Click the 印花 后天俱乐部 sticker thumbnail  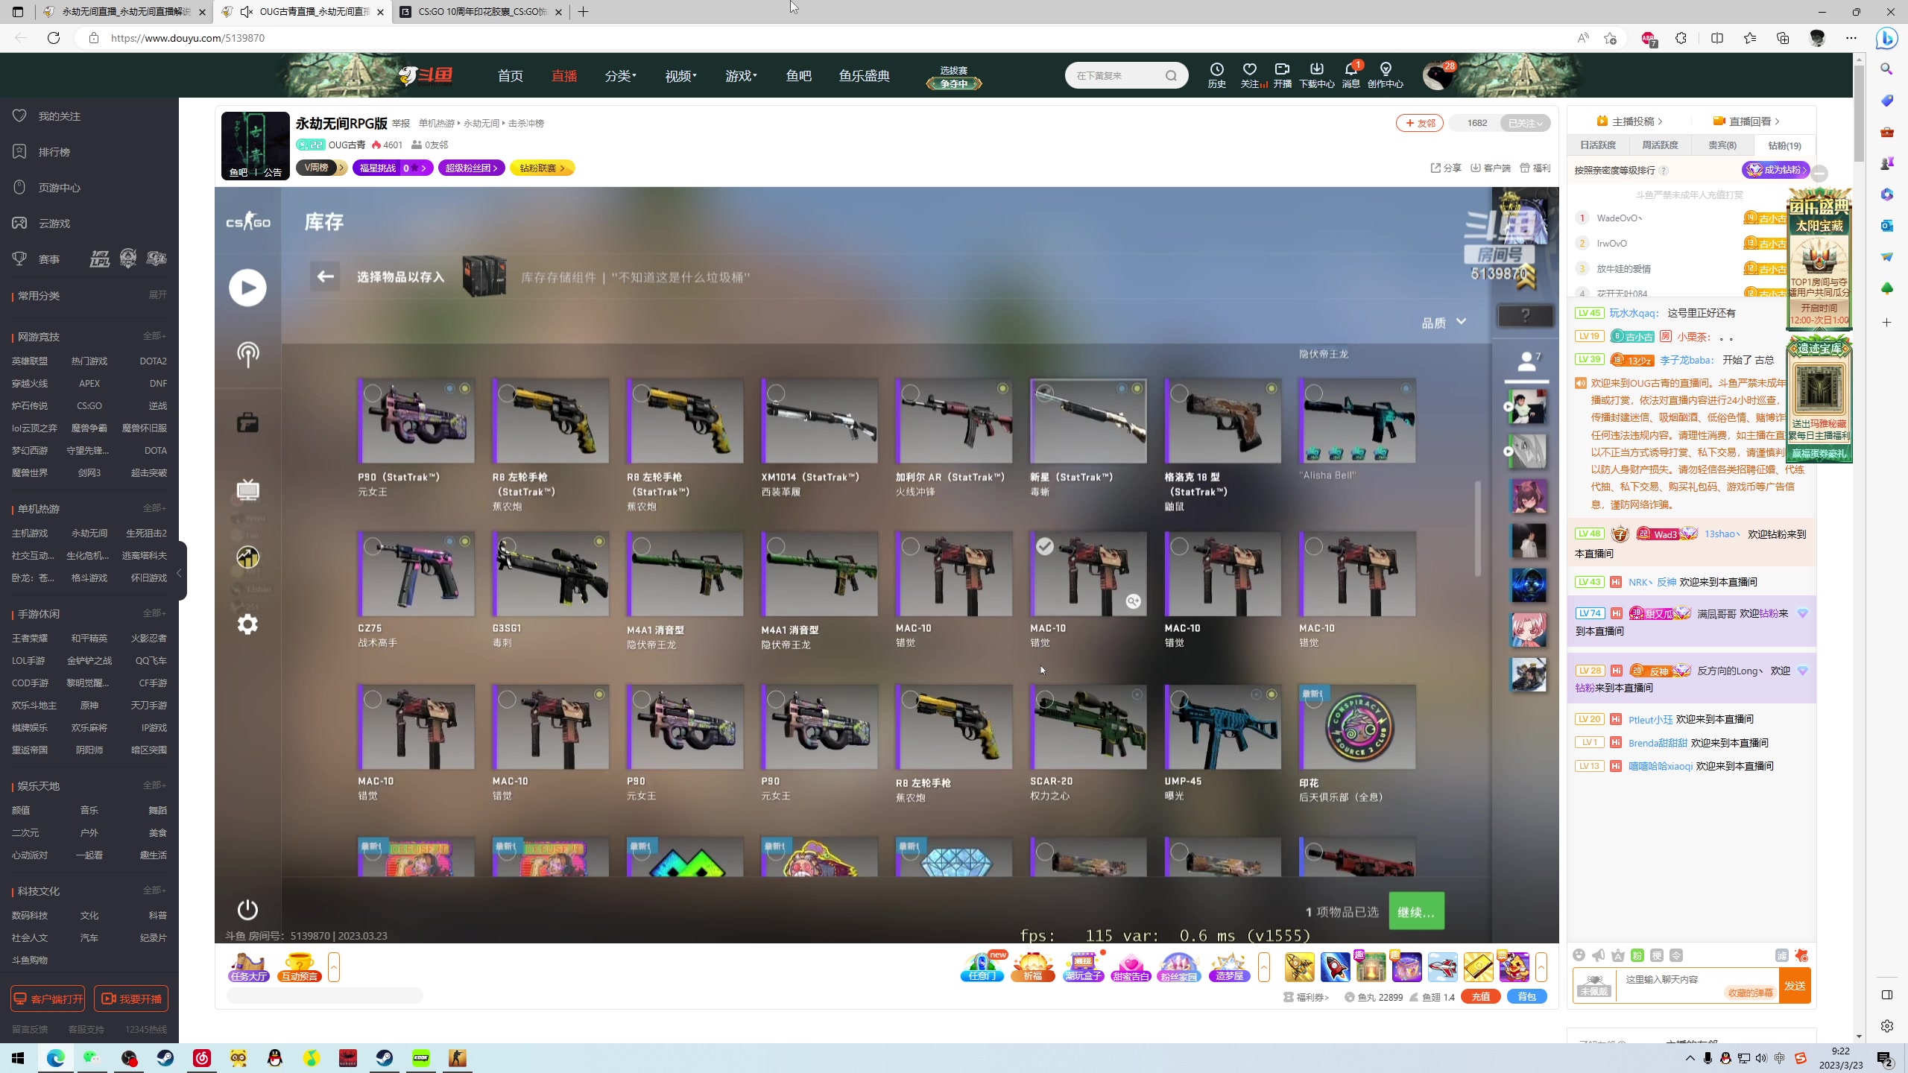[1357, 727]
